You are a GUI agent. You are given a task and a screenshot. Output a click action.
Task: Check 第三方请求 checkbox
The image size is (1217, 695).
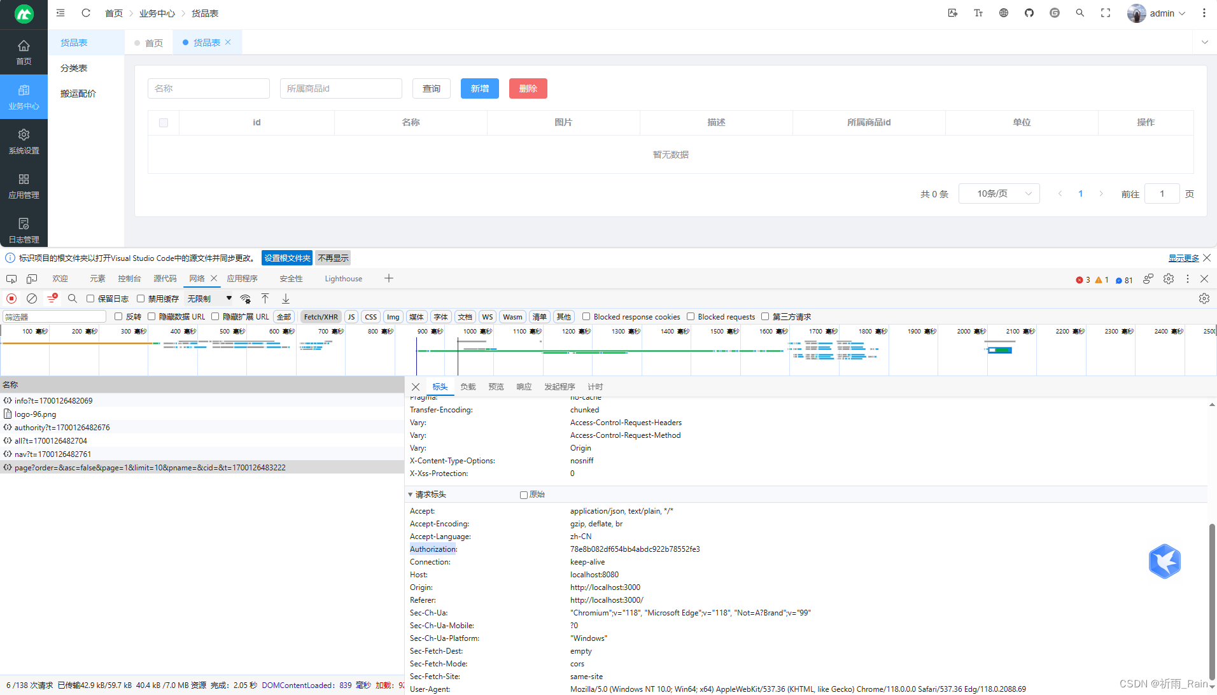tap(765, 316)
